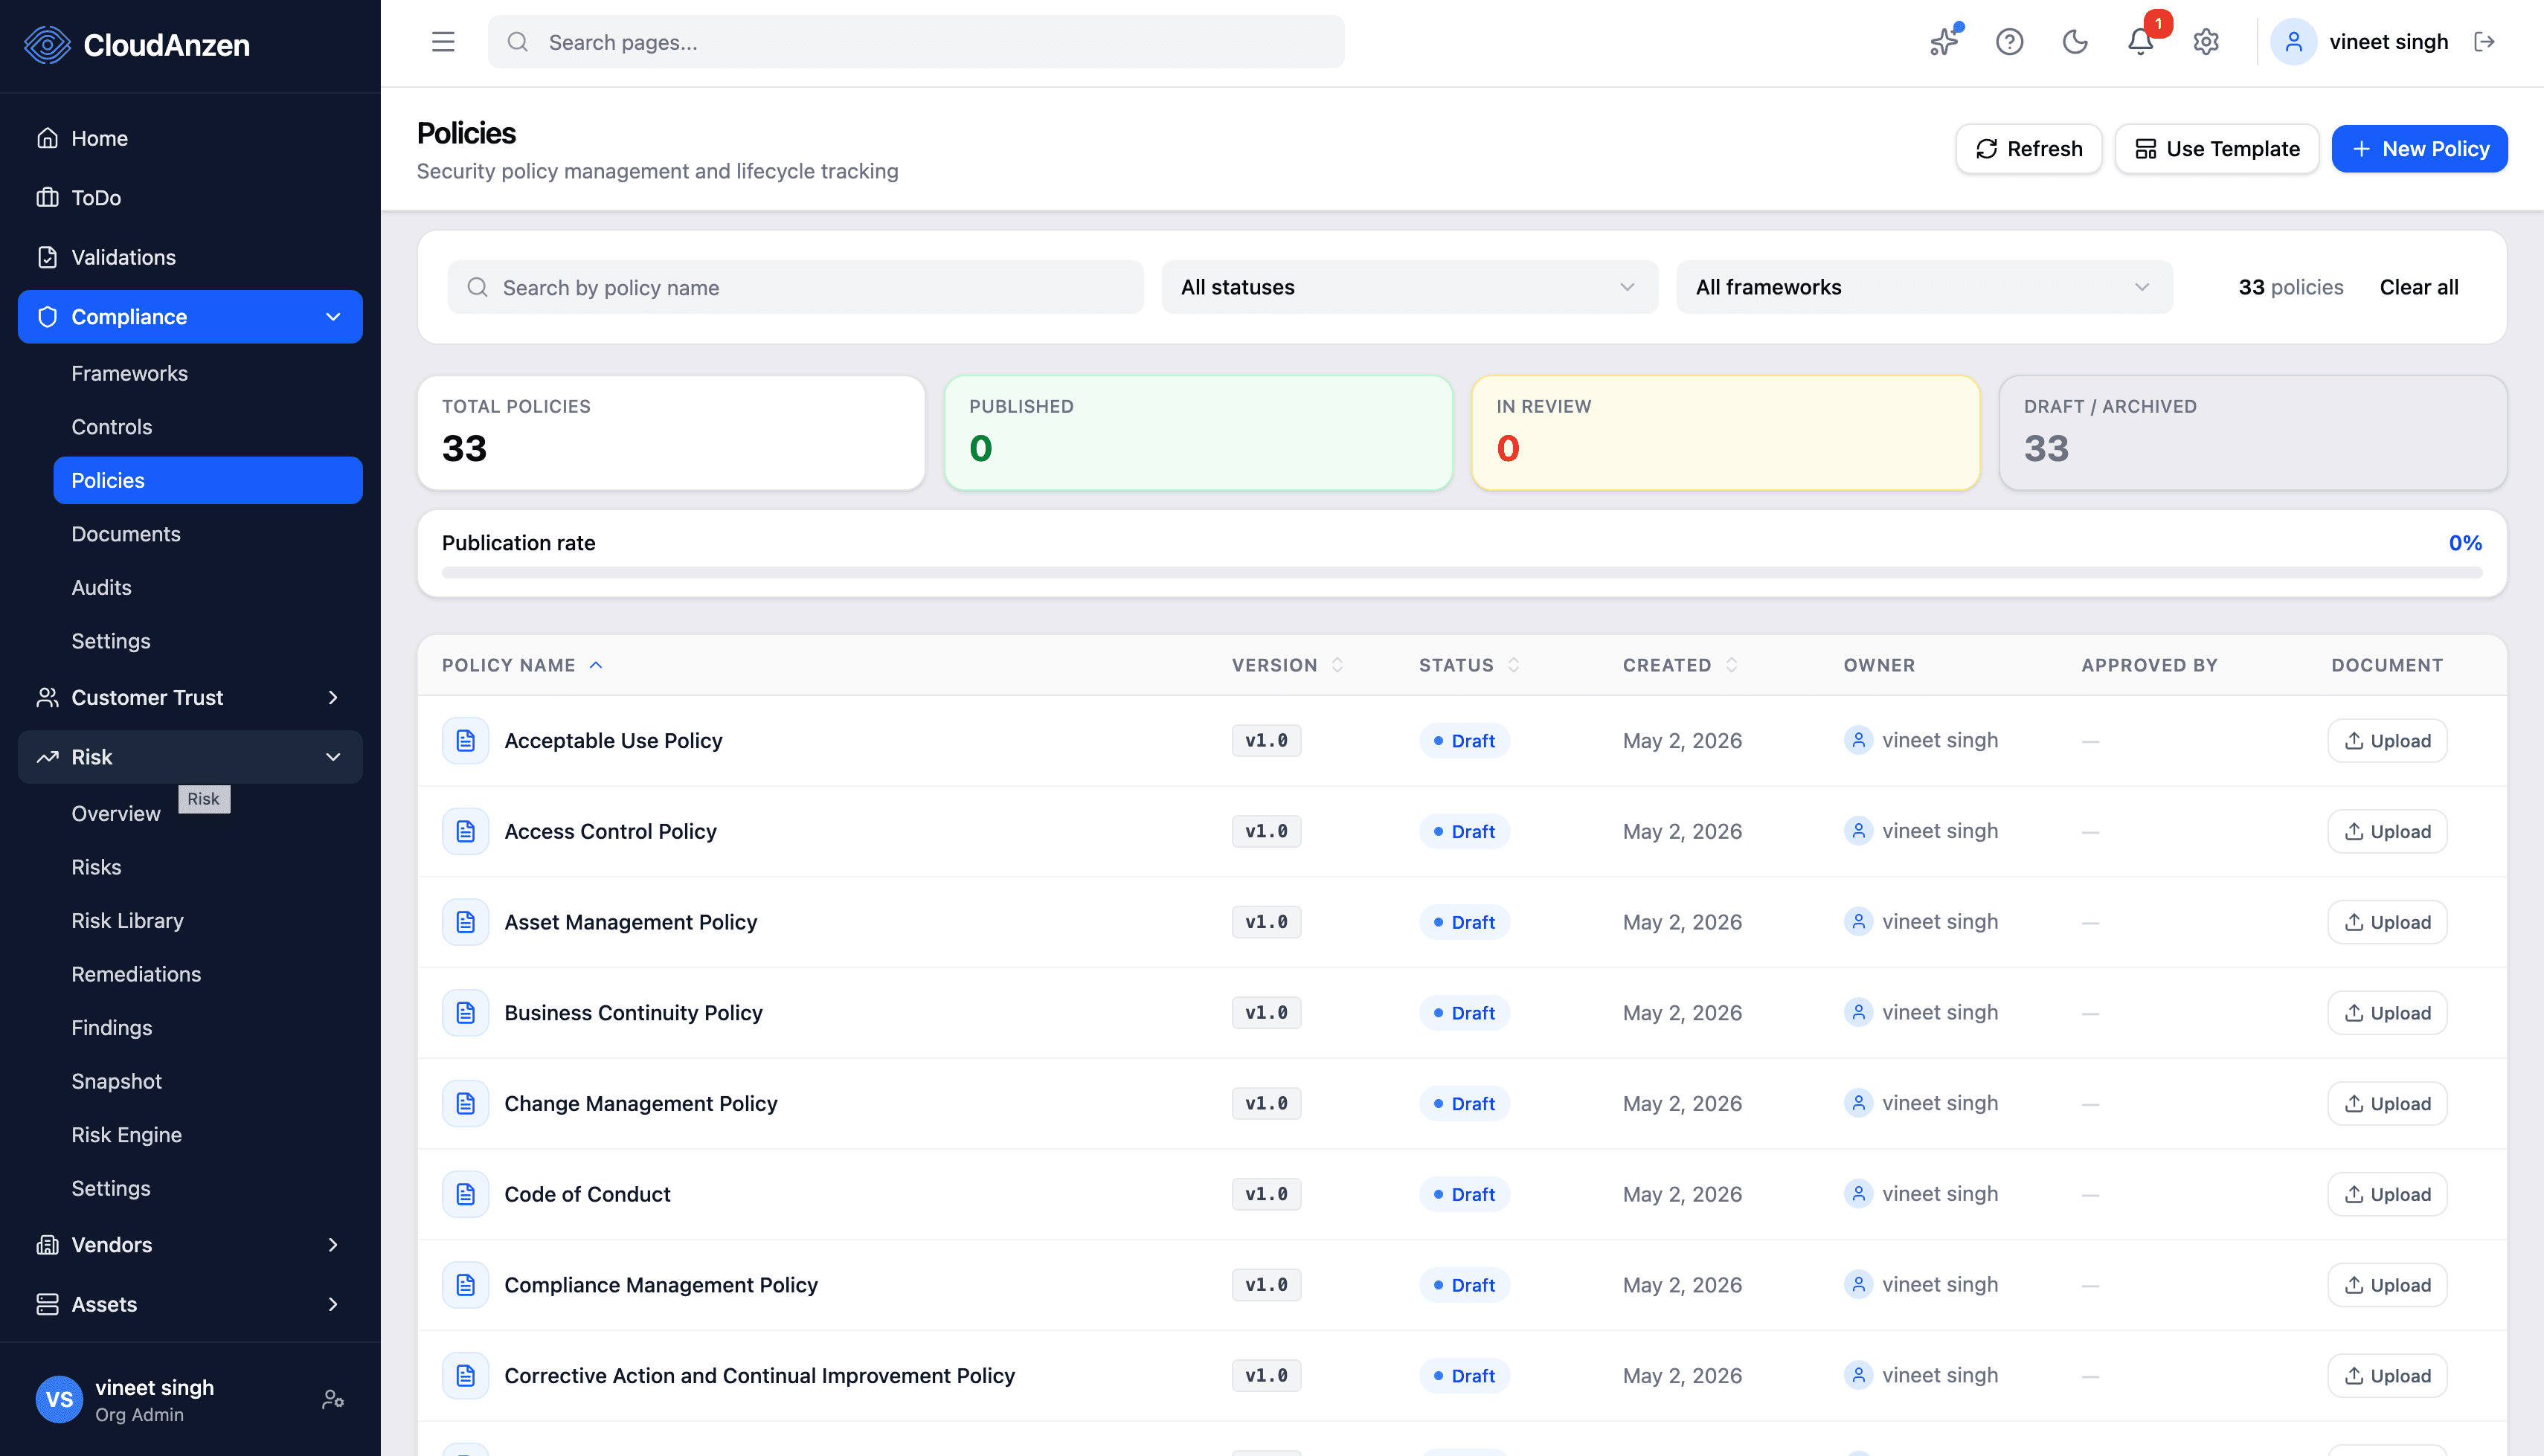Viewport: 2544px width, 1456px height.
Task: Click owner avatar in Business Continuity row
Action: click(1858, 1013)
